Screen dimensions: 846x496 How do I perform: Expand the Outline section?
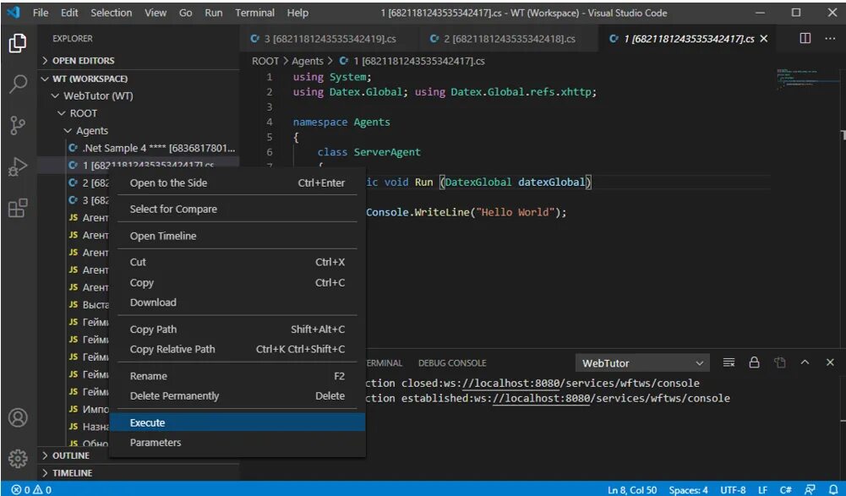(x=139, y=455)
